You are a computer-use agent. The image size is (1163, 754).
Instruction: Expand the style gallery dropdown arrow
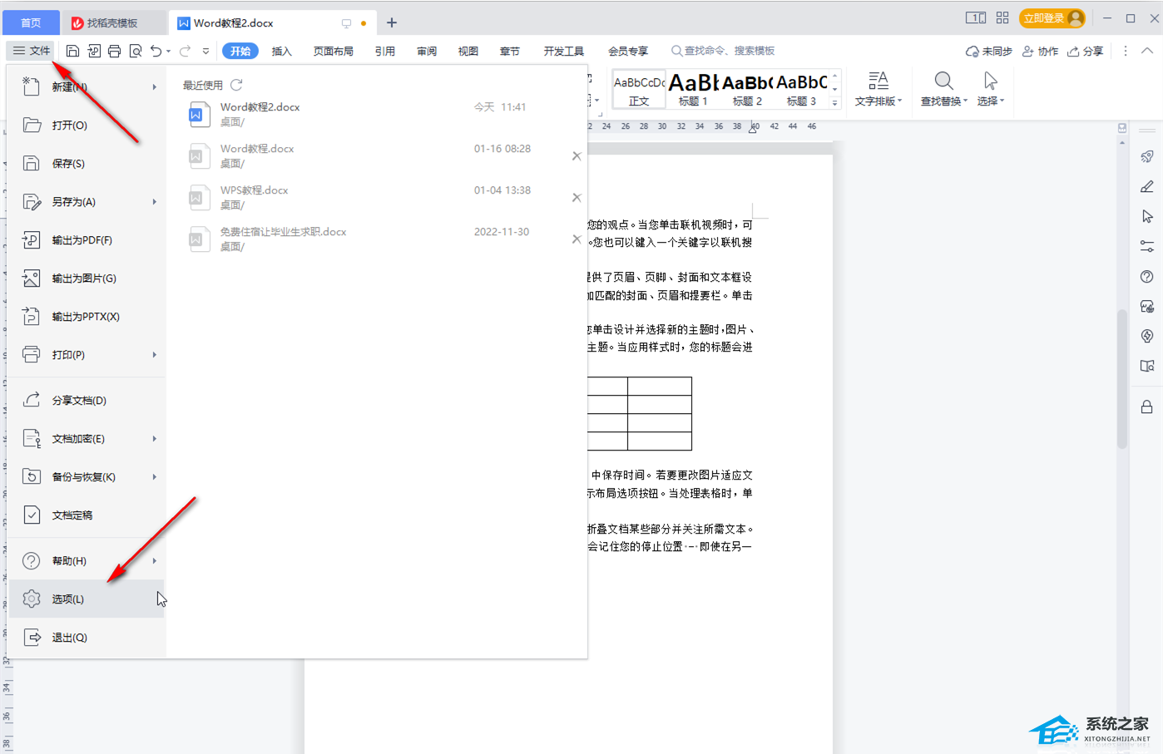point(835,103)
